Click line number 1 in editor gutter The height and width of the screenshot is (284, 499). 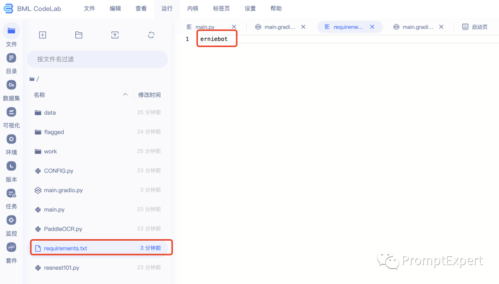pyautogui.click(x=187, y=39)
